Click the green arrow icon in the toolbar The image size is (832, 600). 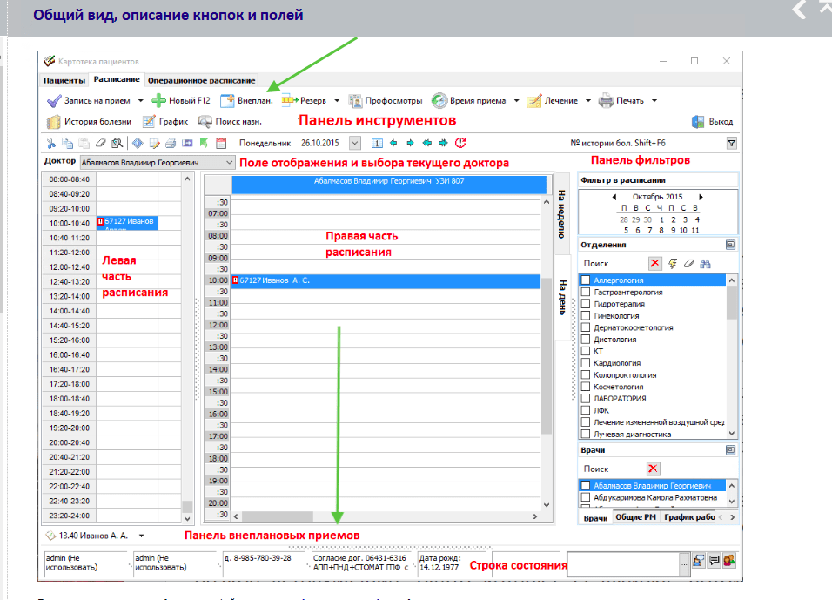[x=204, y=144]
